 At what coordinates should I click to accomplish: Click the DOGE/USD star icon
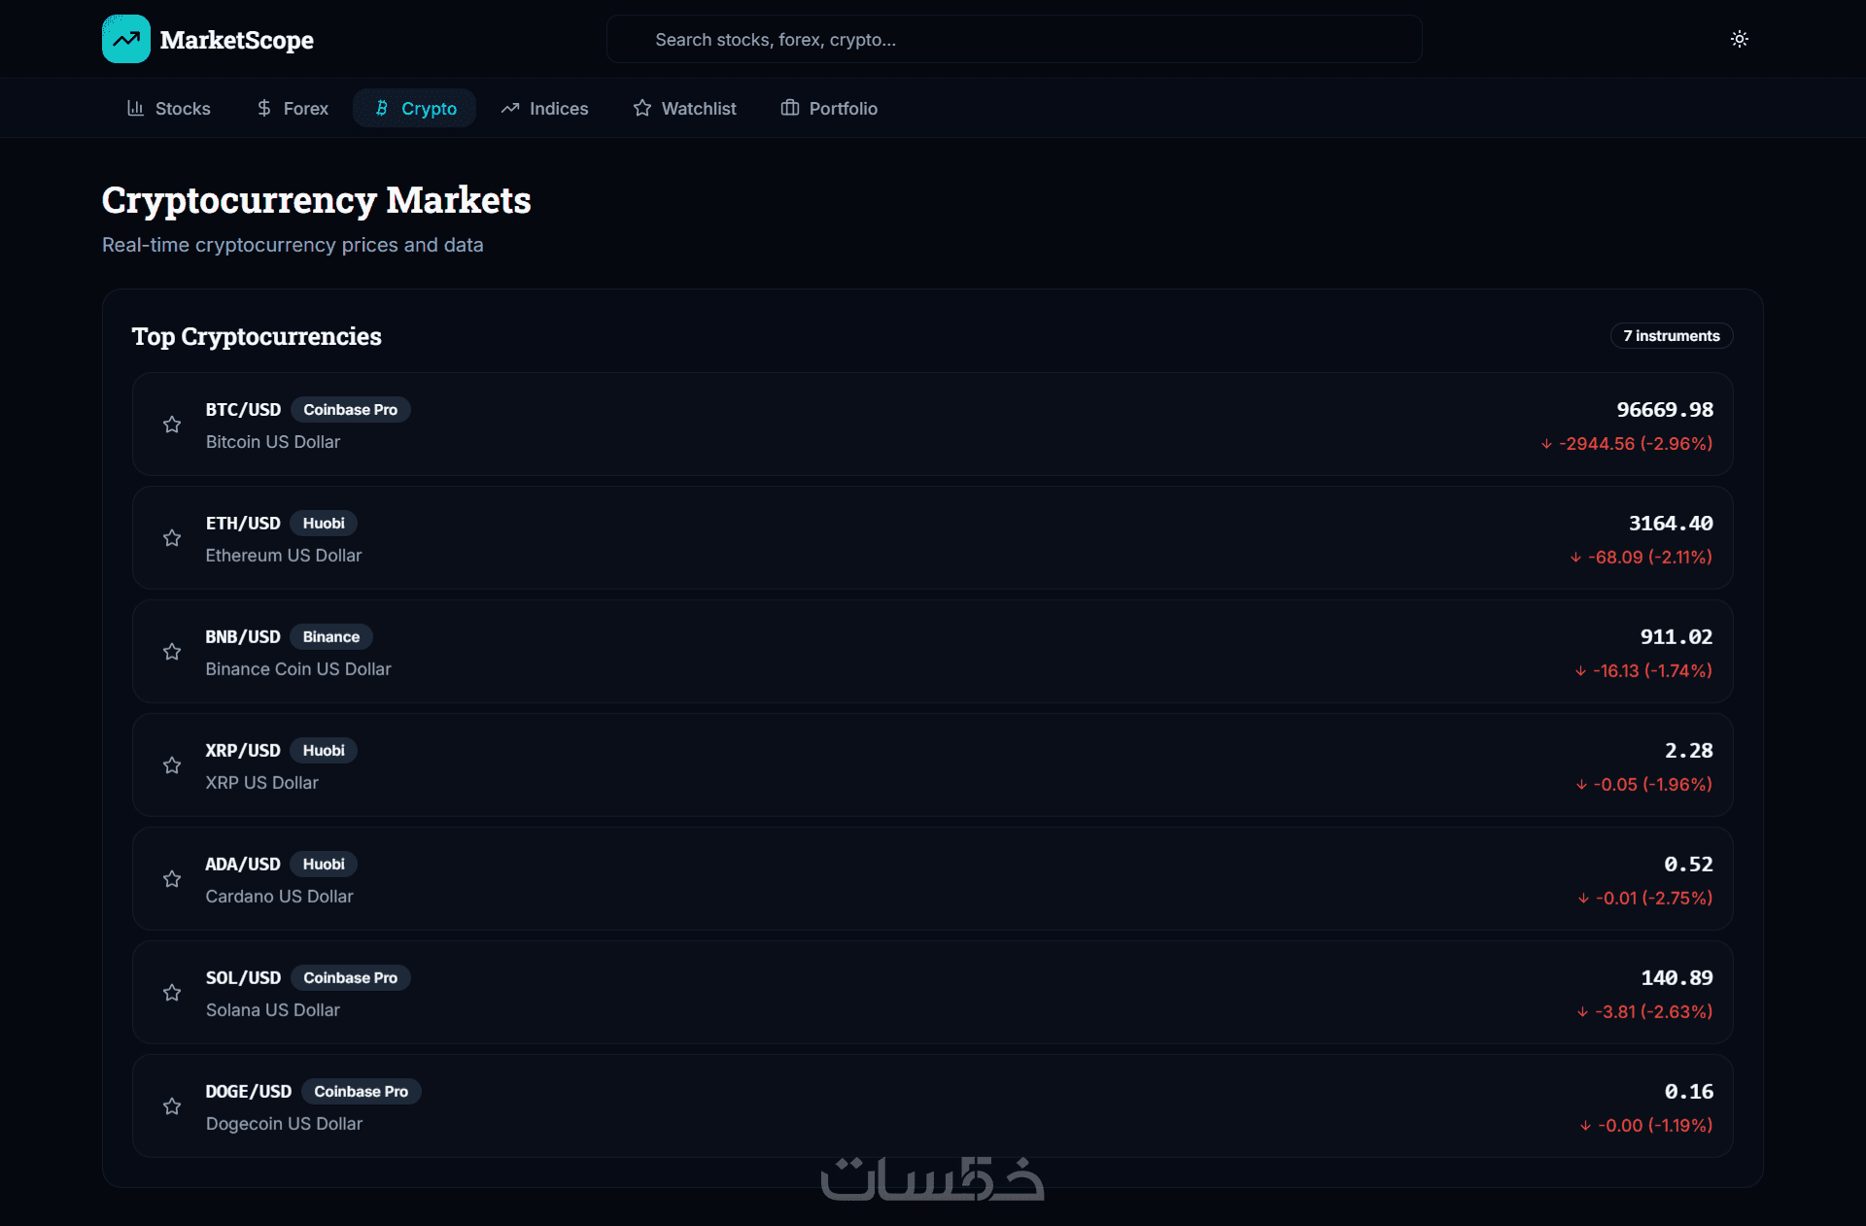coord(172,1107)
